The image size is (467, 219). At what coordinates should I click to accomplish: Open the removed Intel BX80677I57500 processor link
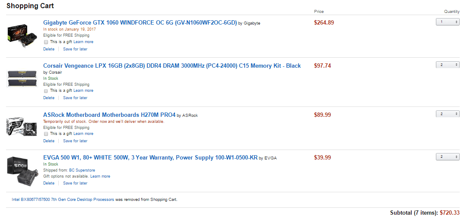(x=63, y=200)
